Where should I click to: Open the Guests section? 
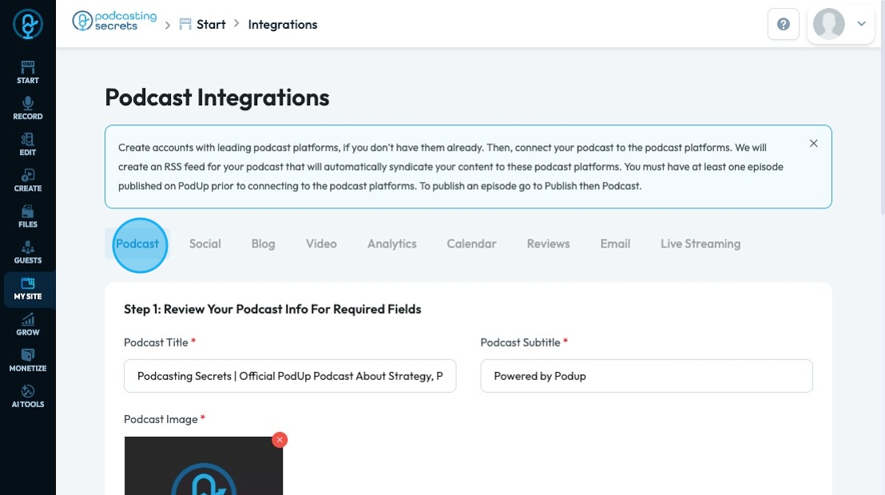[28, 251]
